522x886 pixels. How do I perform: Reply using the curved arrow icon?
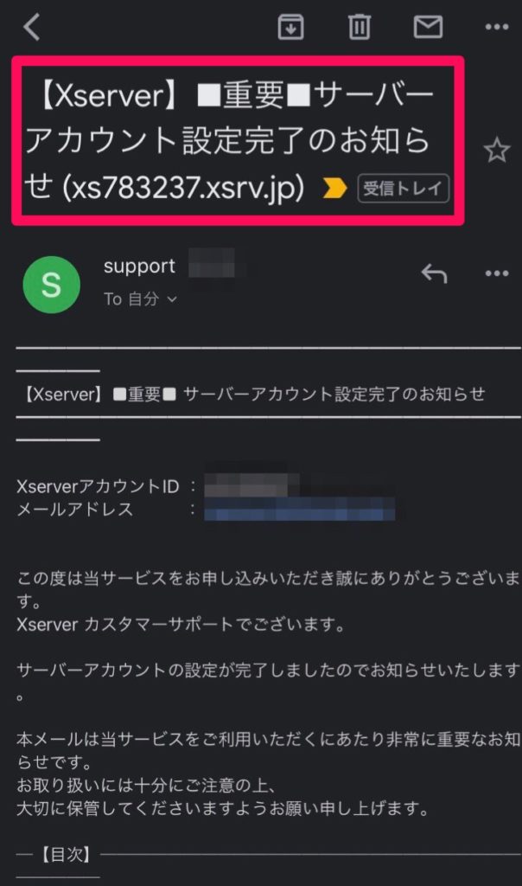pyautogui.click(x=433, y=273)
